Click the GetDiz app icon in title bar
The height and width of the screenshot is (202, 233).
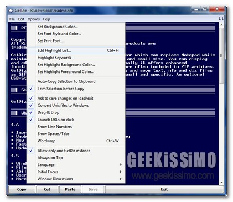pos(11,11)
